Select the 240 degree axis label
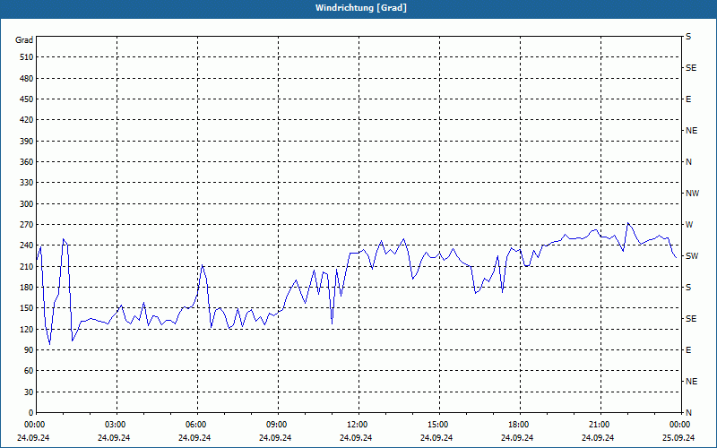The width and height of the screenshot is (717, 448). click(27, 246)
